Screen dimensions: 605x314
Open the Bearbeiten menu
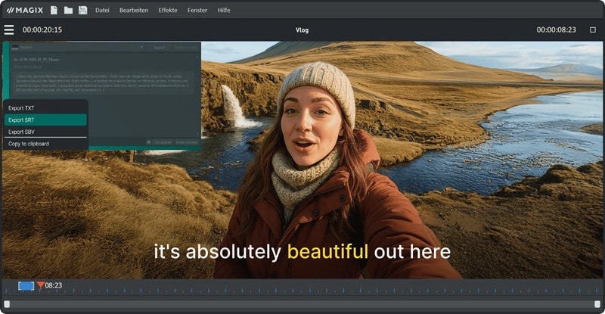[x=134, y=11]
